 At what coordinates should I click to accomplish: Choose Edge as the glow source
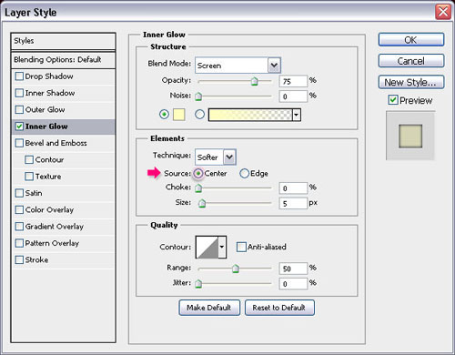click(244, 174)
